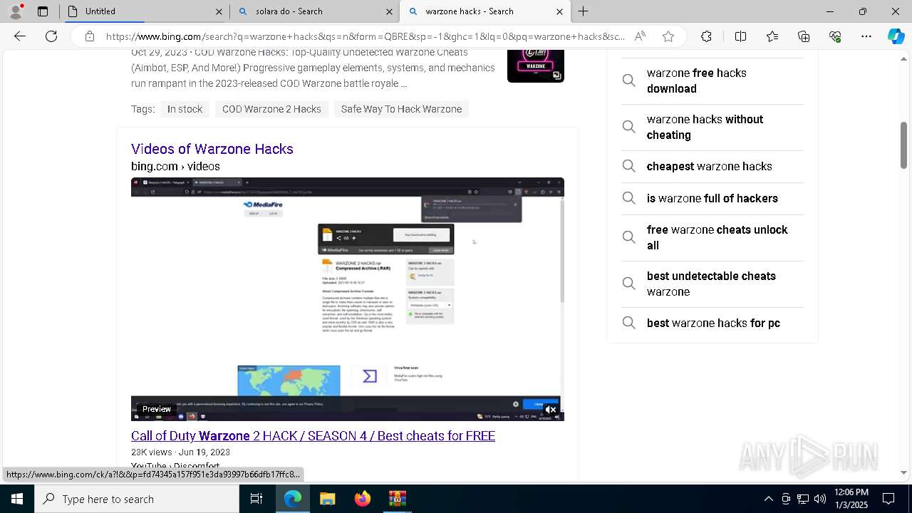The height and width of the screenshot is (513, 912).
Task: Close the Untitled tab
Action: pyautogui.click(x=219, y=11)
